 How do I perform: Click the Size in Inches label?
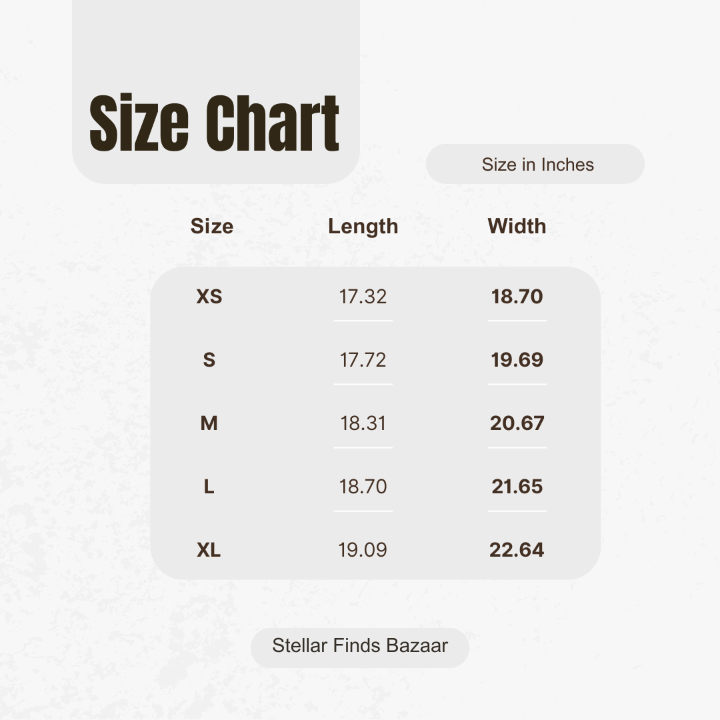point(537,165)
